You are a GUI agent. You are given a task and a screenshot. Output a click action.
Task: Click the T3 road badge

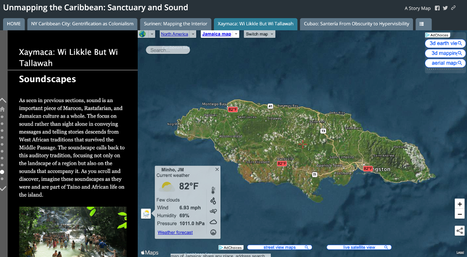(323, 131)
